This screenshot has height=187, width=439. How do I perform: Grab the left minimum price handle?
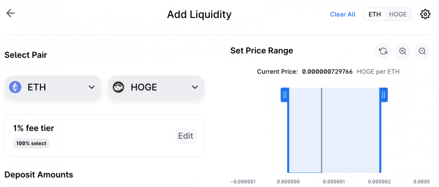pos(285,95)
